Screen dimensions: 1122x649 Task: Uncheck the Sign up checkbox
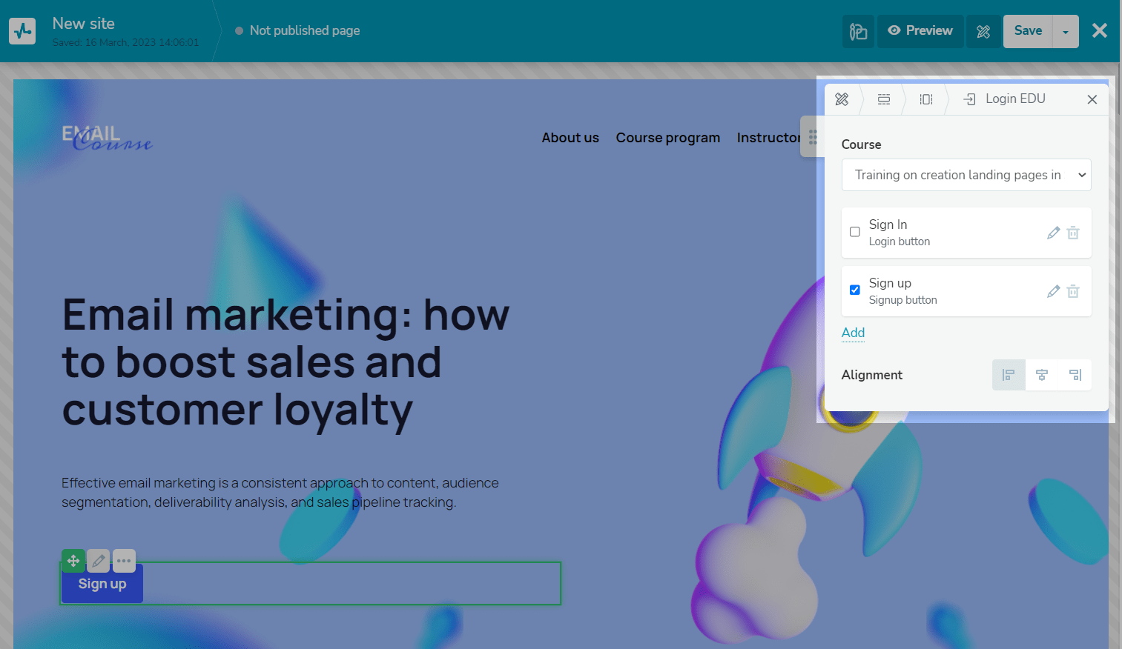(x=855, y=290)
